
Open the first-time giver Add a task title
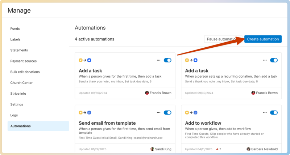90,71
